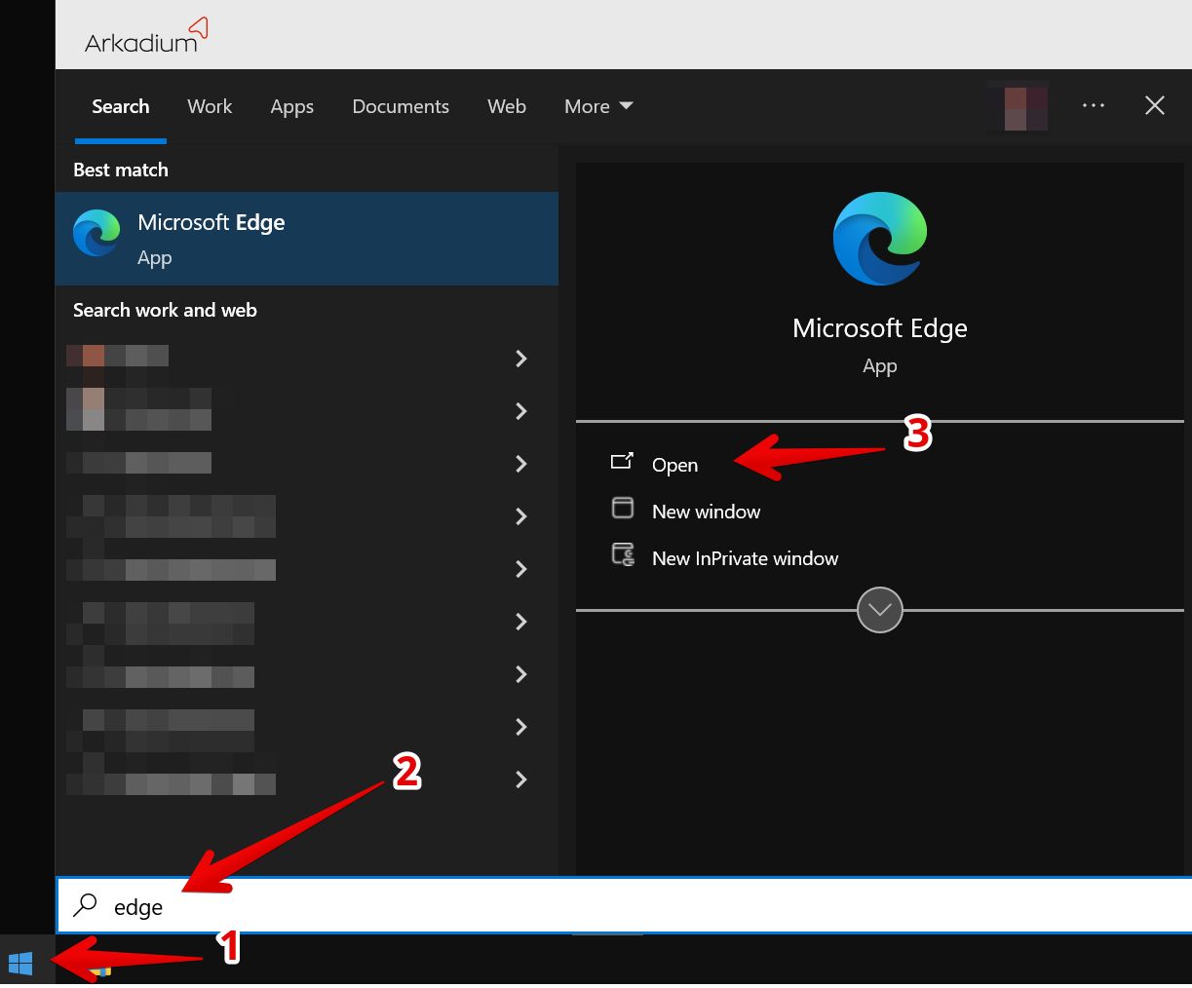This screenshot has width=1192, height=988.
Task: Click Open to launch Edge
Action: [674, 465]
